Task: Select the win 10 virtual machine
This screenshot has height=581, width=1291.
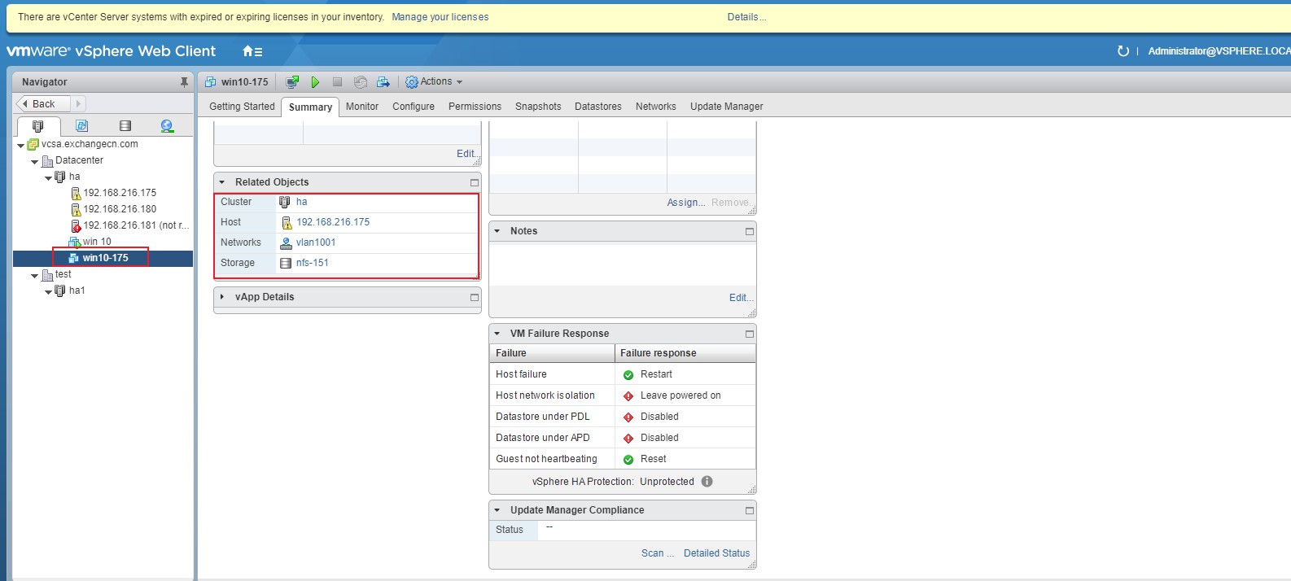Action: point(97,242)
